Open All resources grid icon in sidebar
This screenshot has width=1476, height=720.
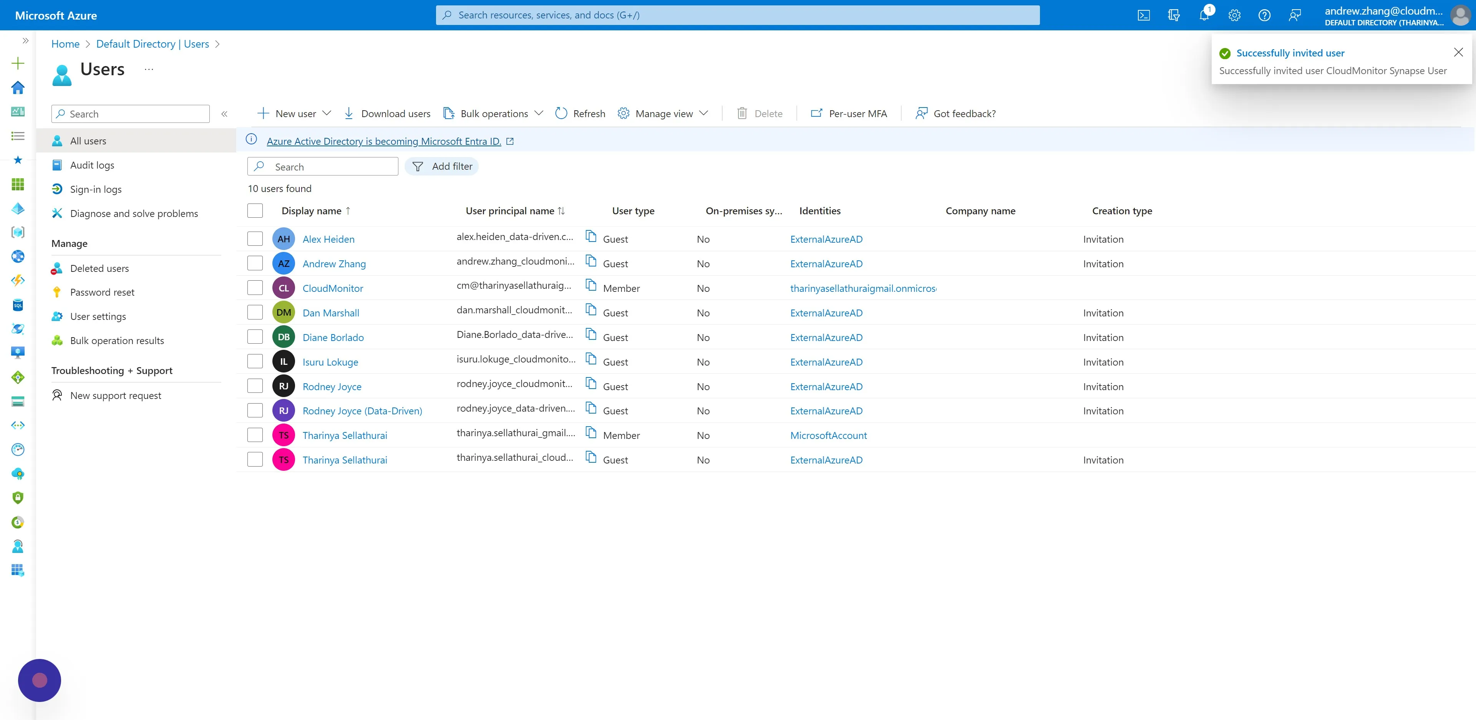tap(18, 184)
